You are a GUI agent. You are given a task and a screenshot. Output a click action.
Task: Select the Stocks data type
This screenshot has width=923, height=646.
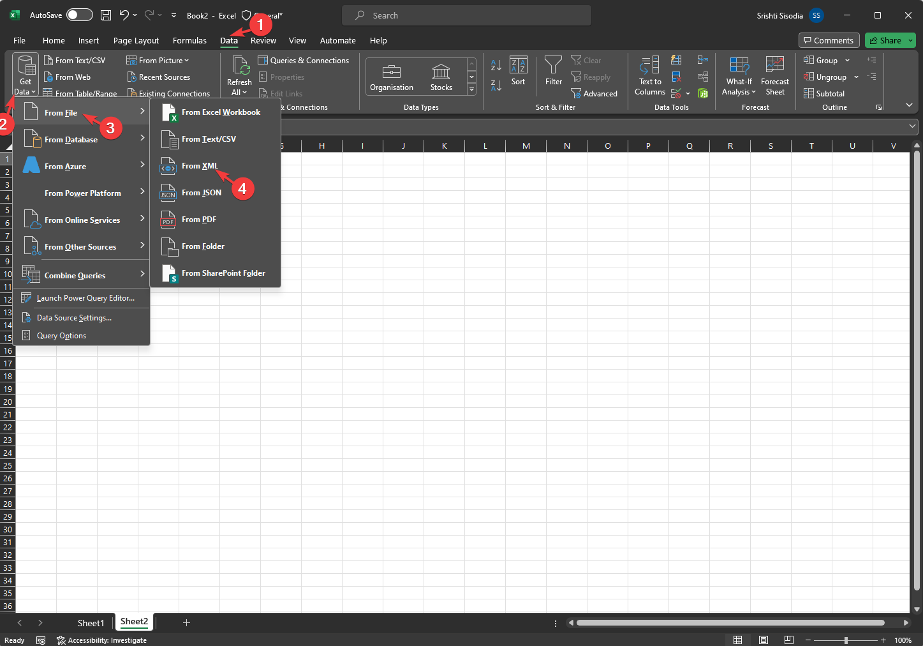click(x=441, y=78)
